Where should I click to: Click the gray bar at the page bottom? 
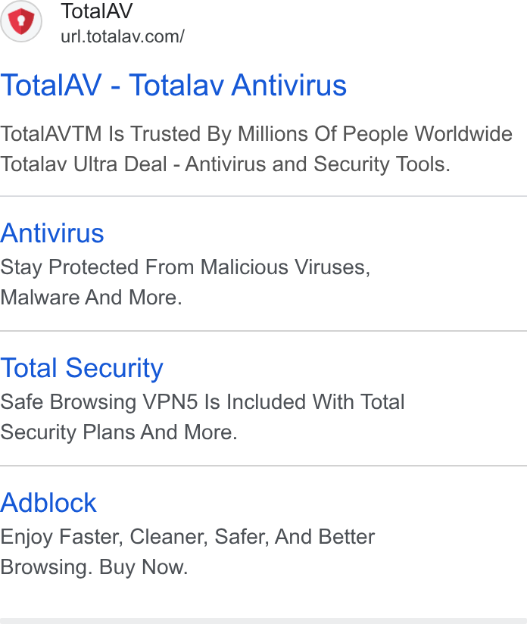point(263,621)
